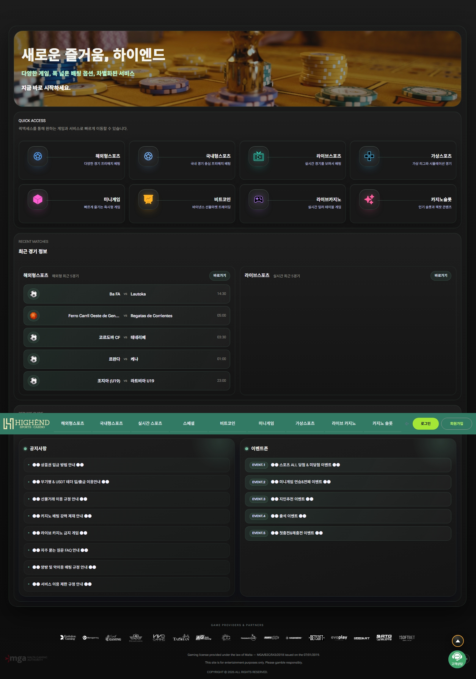476x679 pixels.
Task: Open the 선물거래 이용 규정 안내 notice
Action: pos(127,499)
